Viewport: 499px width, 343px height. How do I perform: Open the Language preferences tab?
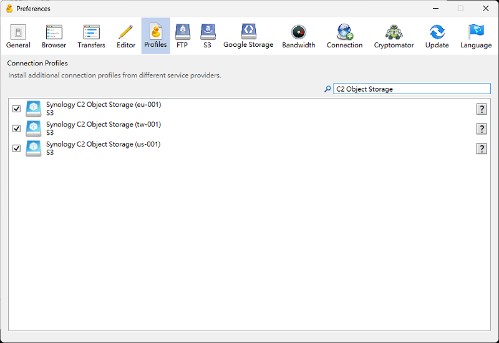pos(476,36)
